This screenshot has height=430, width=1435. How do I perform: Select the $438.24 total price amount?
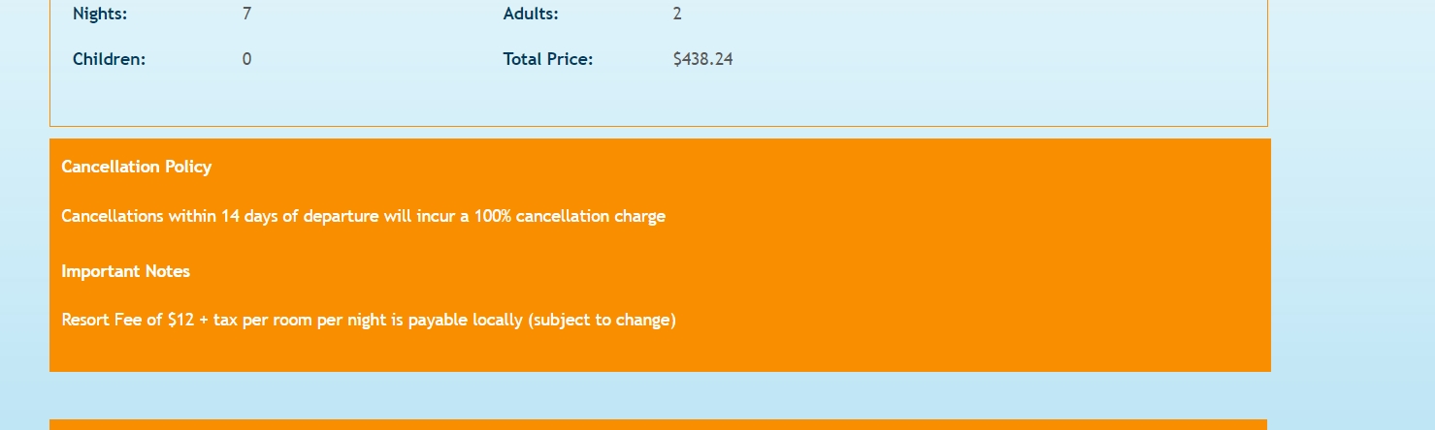pos(703,59)
